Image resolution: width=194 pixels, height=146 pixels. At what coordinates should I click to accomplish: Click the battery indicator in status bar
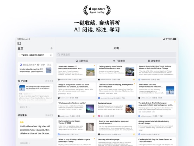tap(175, 39)
